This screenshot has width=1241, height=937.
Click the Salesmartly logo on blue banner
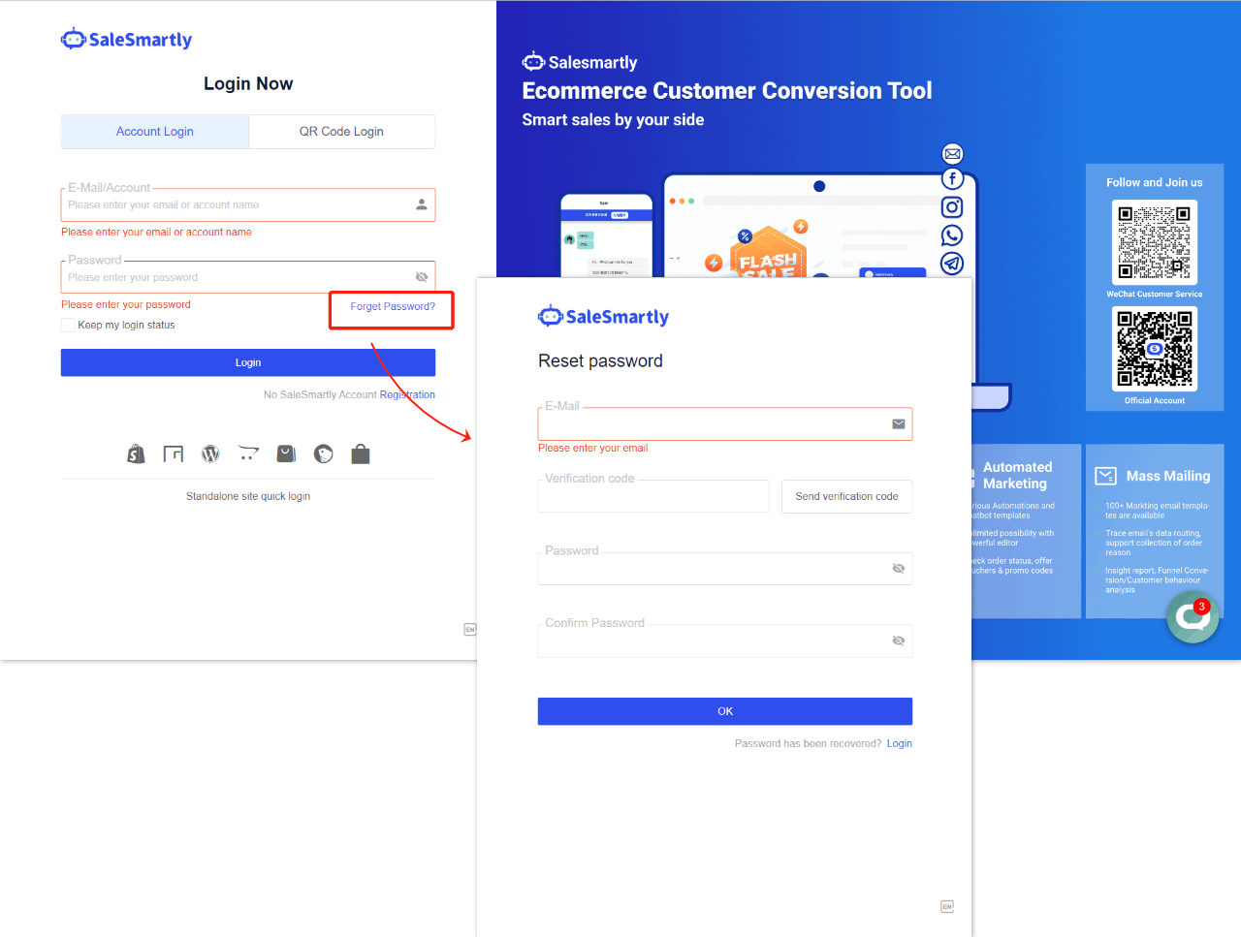point(580,62)
